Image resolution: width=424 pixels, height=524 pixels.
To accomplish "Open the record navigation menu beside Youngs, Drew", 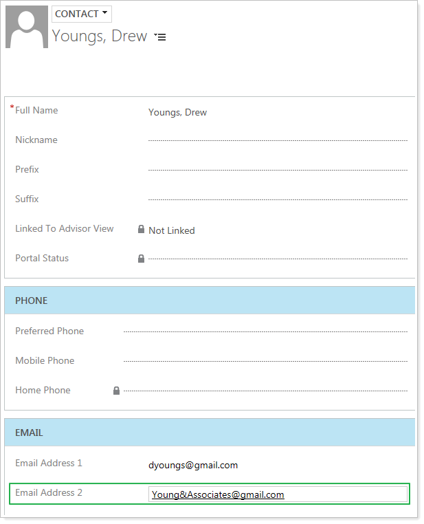I will pos(160,36).
